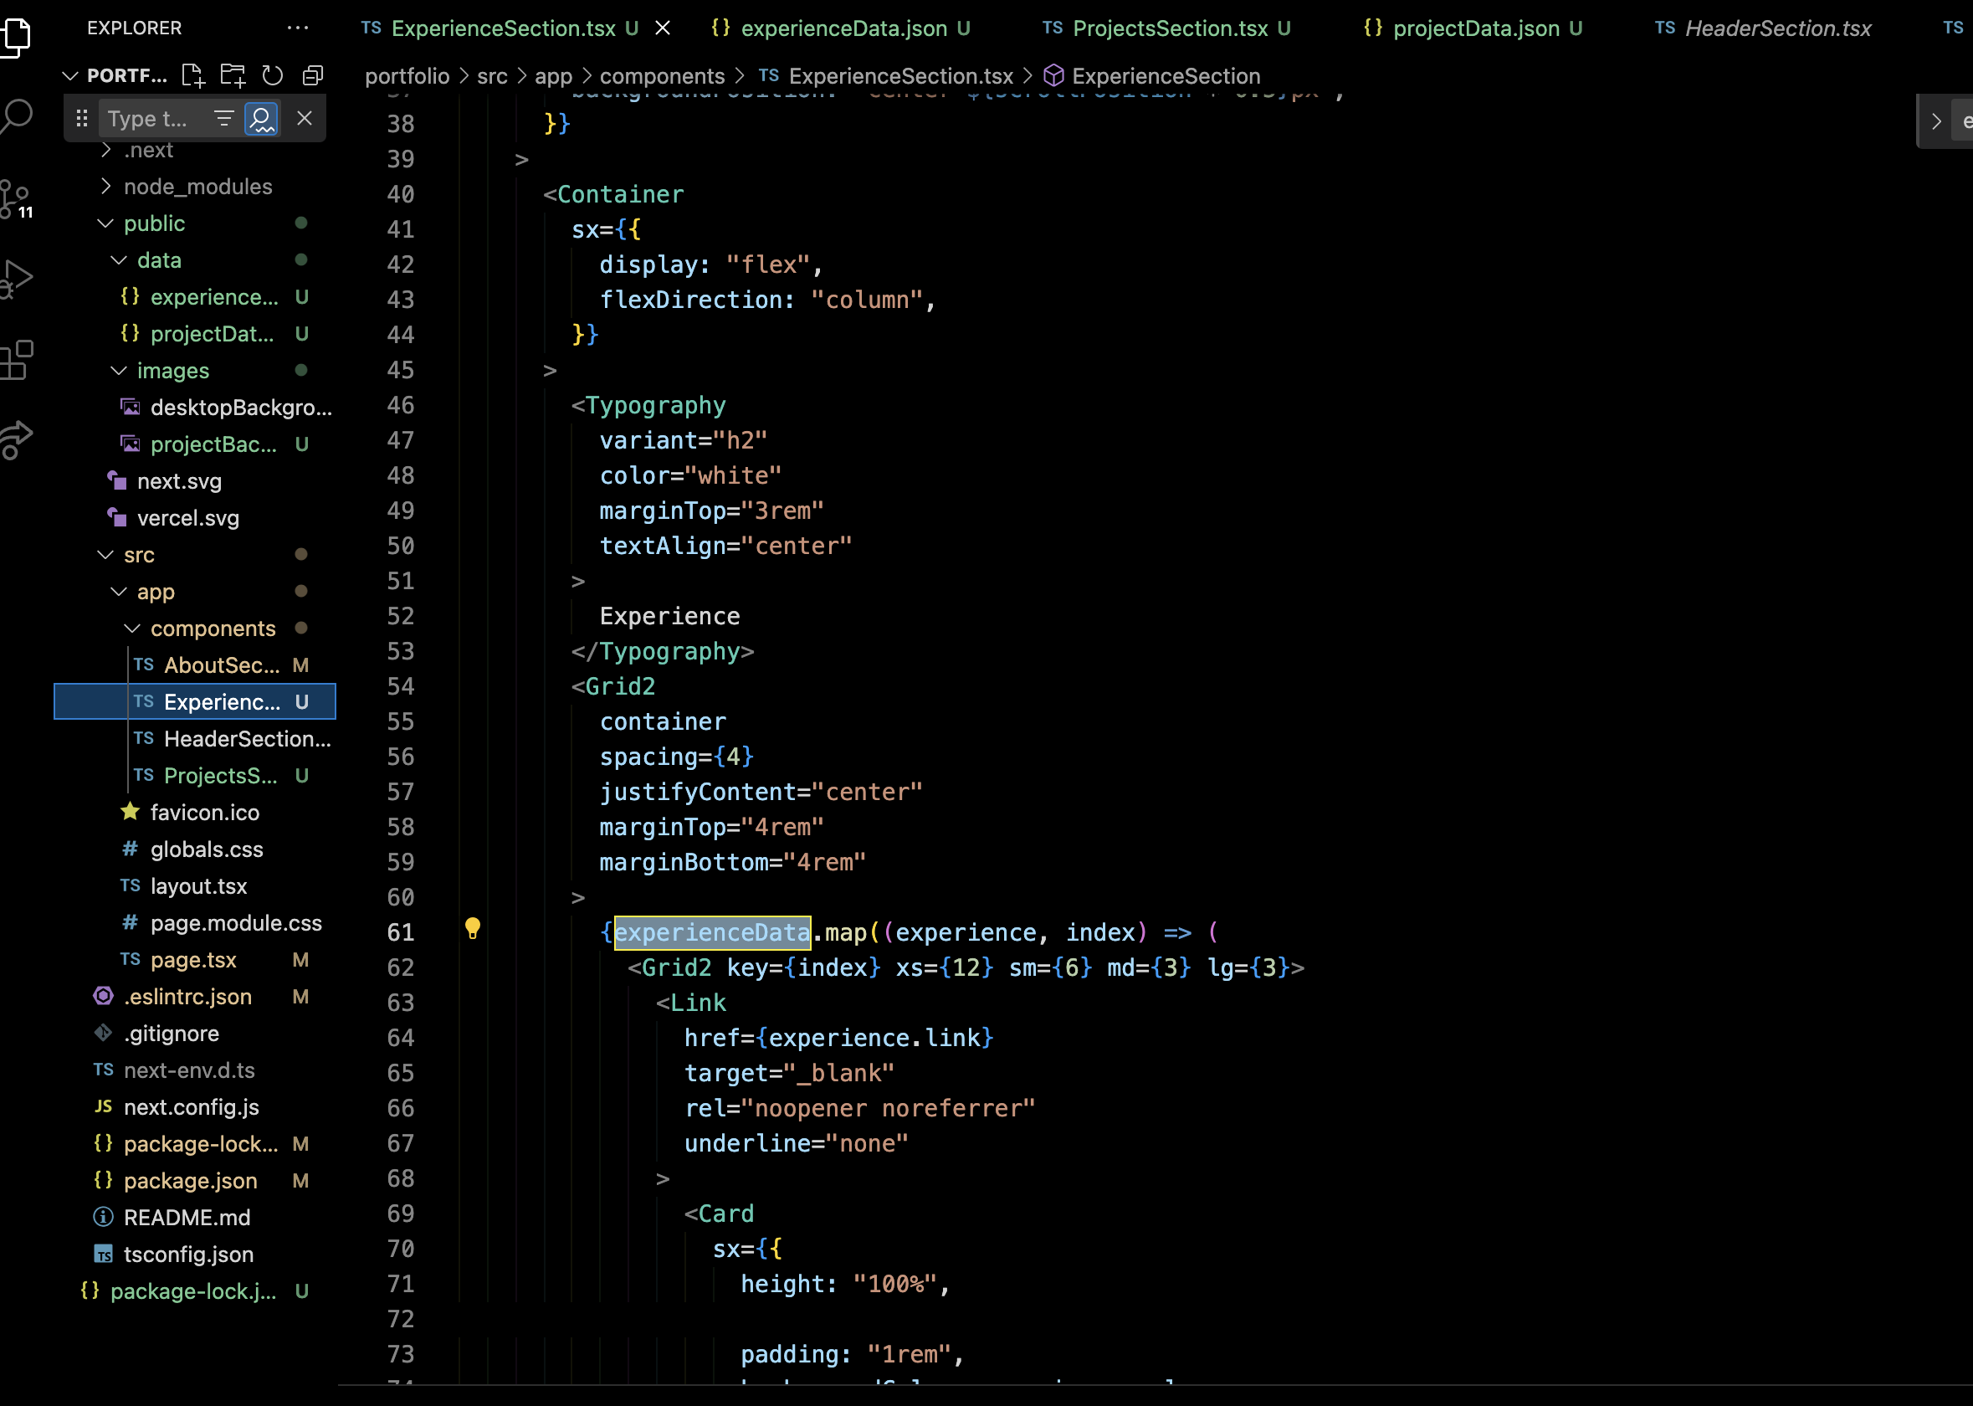Click the 'components' breadcrumb segment

pyautogui.click(x=662, y=76)
